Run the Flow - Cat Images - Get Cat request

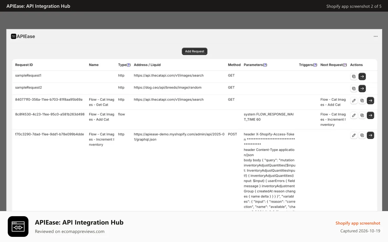(371, 101)
